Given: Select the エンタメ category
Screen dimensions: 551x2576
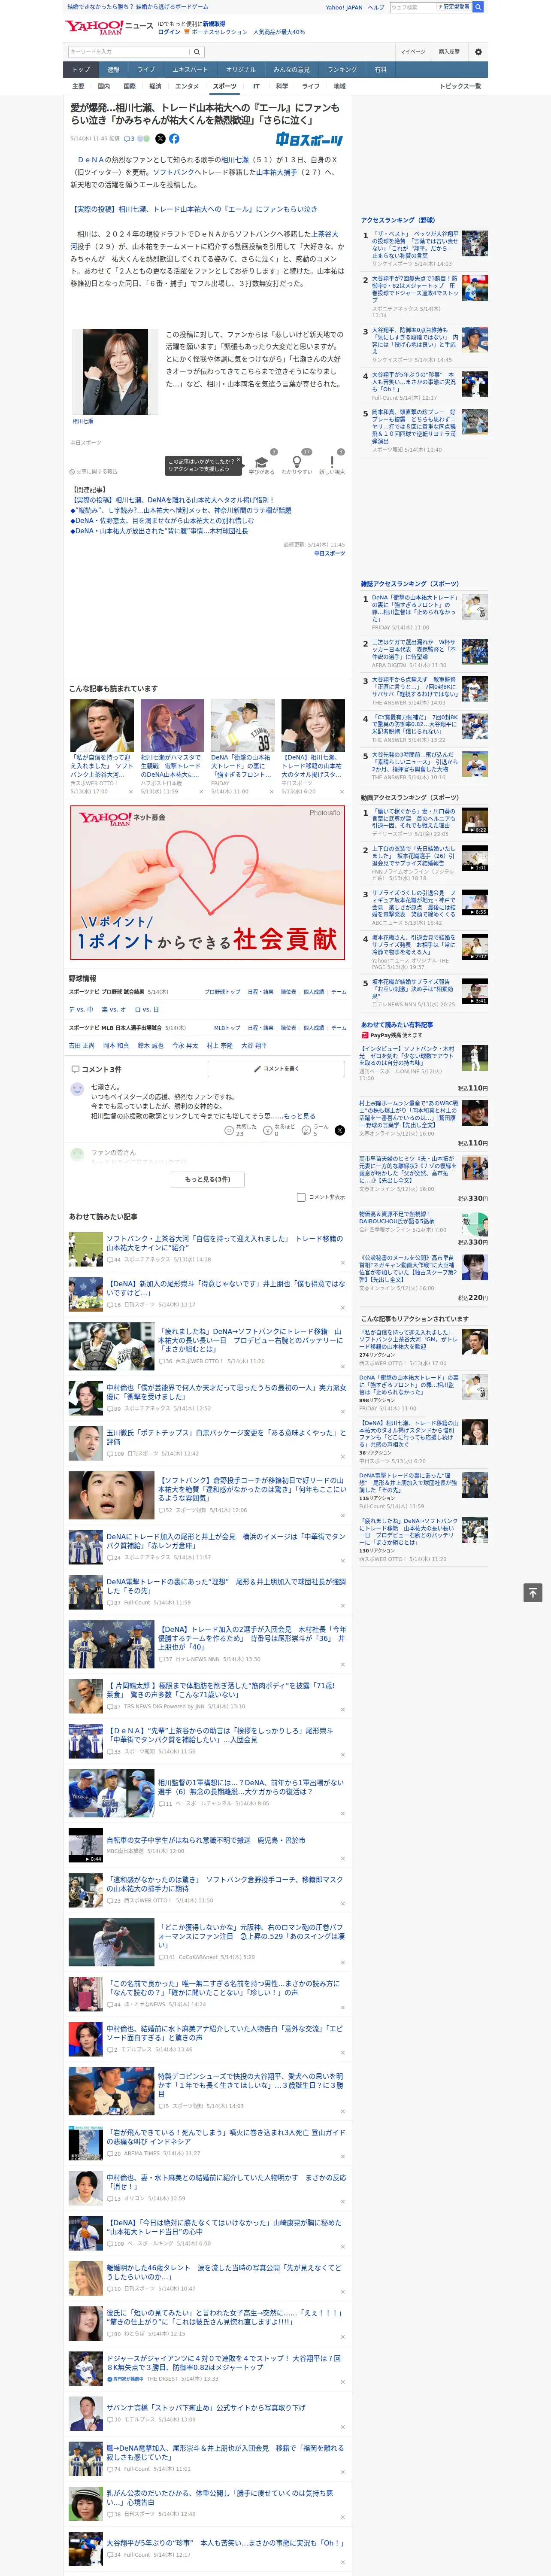Looking at the screenshot, I should (187, 87).
